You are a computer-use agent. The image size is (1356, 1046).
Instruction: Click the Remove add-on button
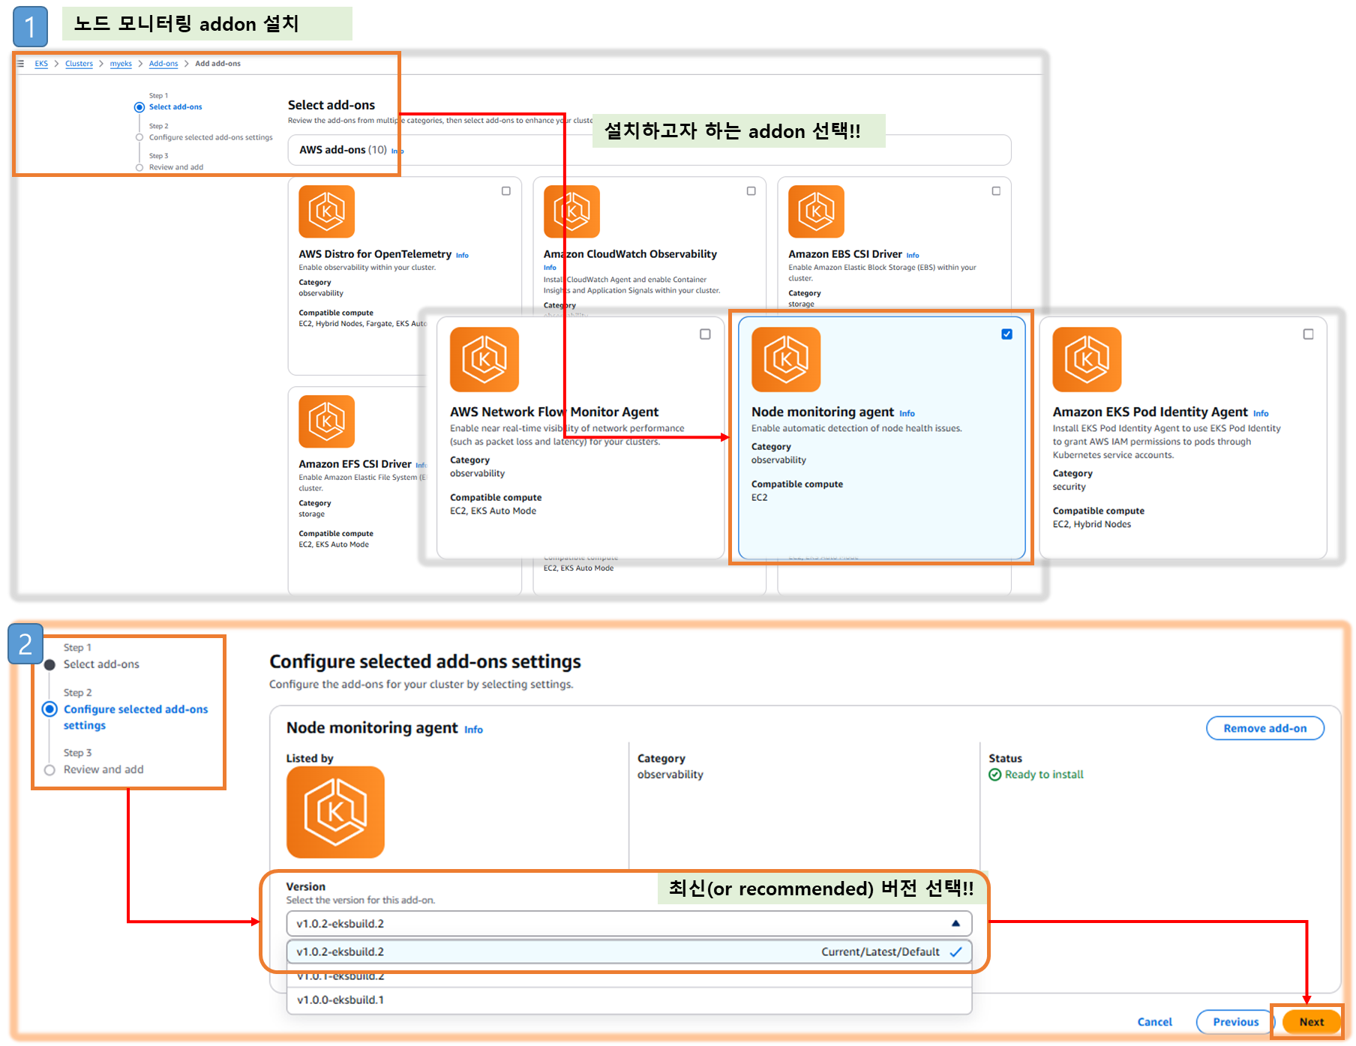pos(1264,728)
